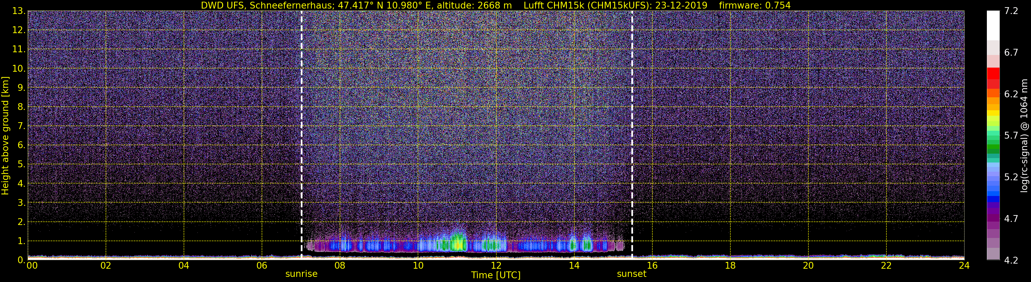Click the colorbar value '6.2'
The image size is (1031, 282).
pyautogui.click(x=1011, y=94)
